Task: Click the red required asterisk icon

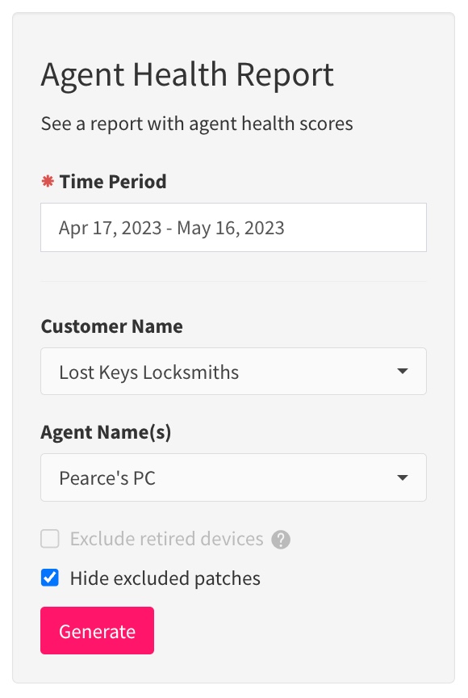Action: (48, 181)
